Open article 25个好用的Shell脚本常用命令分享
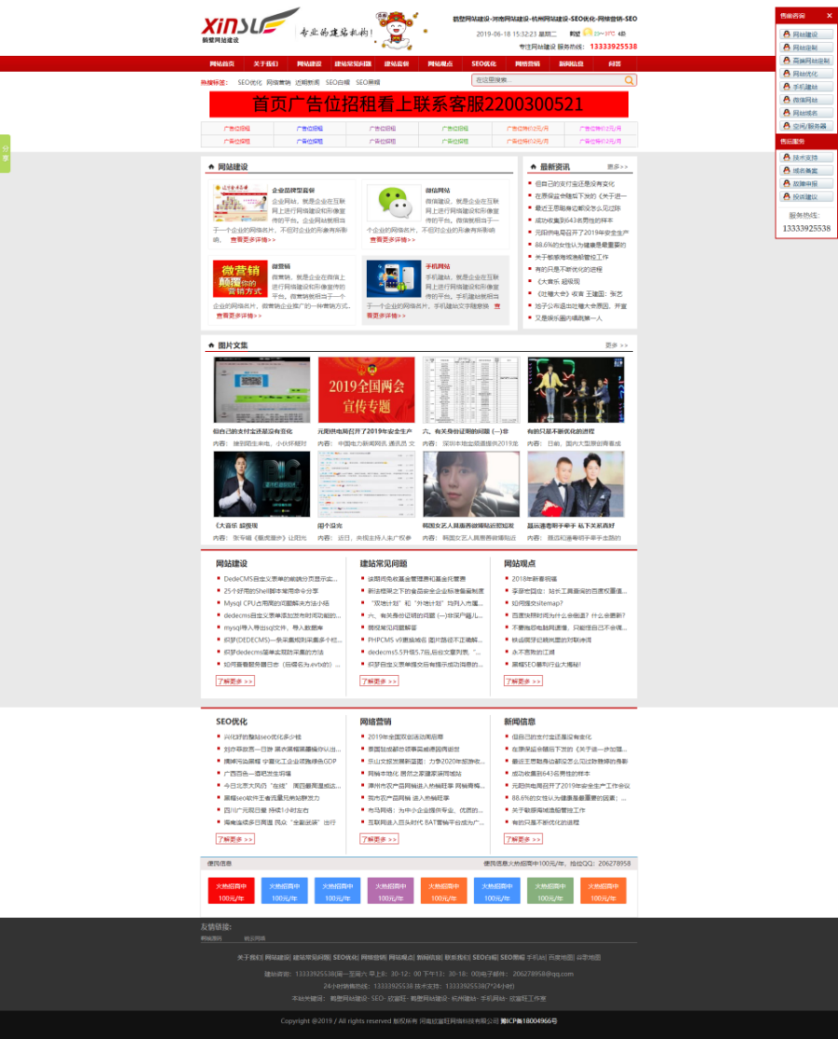 coord(271,591)
